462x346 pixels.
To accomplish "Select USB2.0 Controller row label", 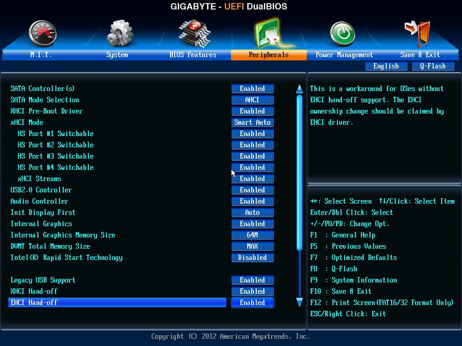I will [x=41, y=190].
